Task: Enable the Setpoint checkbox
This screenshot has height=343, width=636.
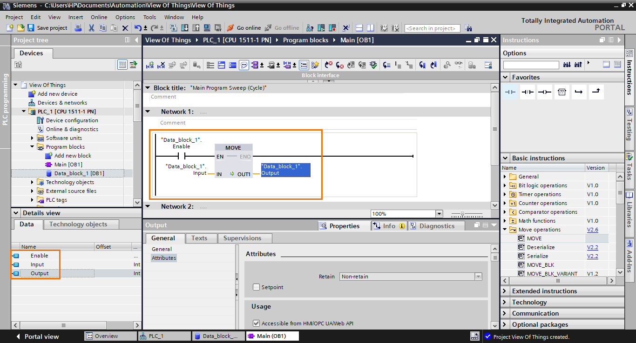Action: point(256,287)
